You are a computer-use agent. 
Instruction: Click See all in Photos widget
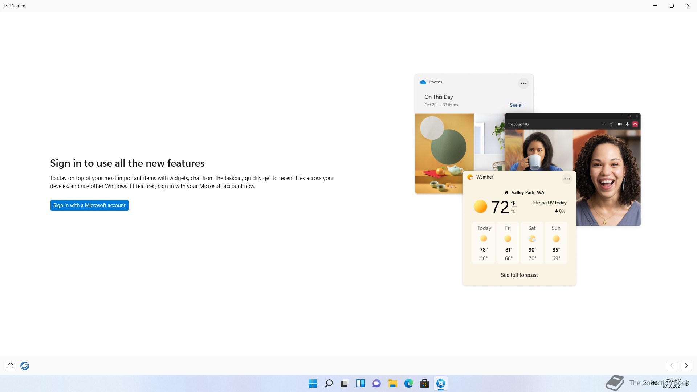(x=516, y=105)
